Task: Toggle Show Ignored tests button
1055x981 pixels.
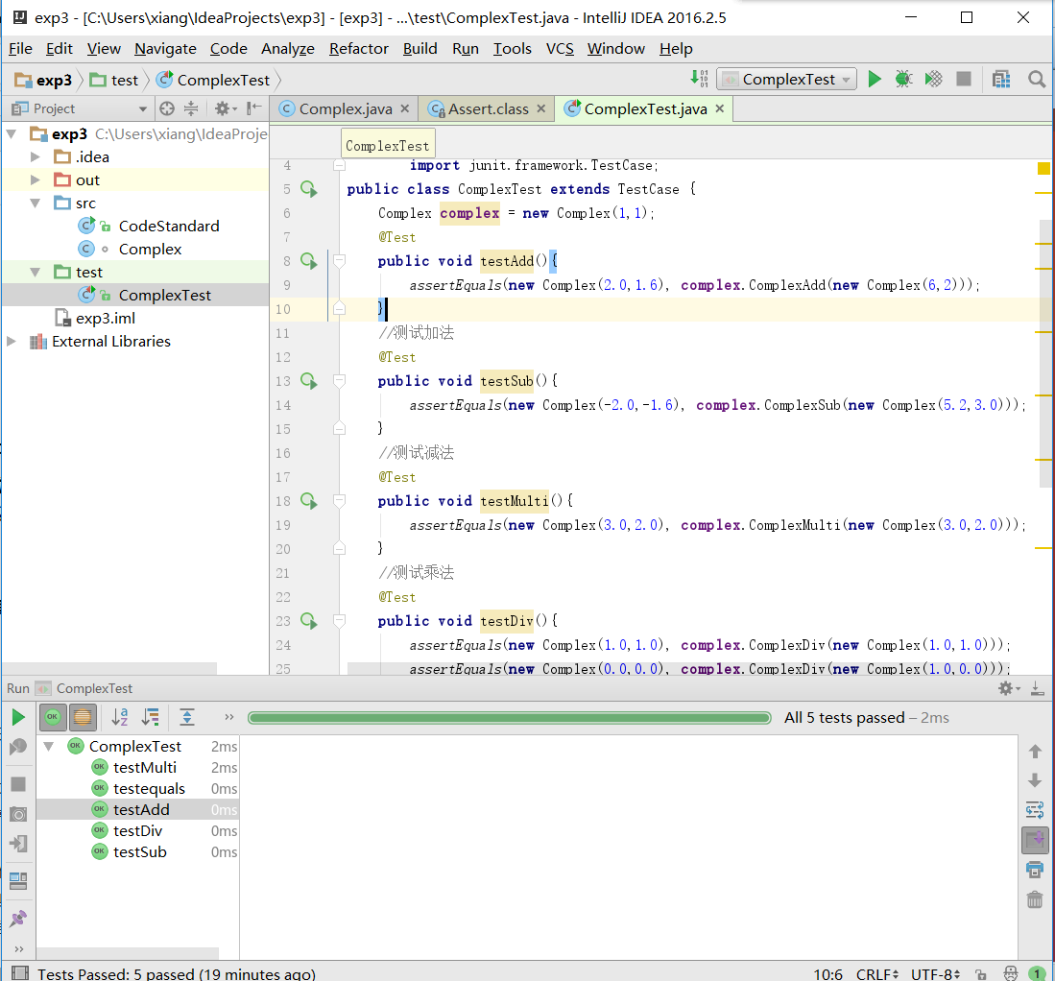Action: tap(83, 717)
